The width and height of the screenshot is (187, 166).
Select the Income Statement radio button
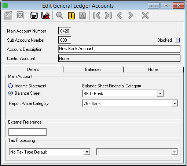click(x=10, y=86)
